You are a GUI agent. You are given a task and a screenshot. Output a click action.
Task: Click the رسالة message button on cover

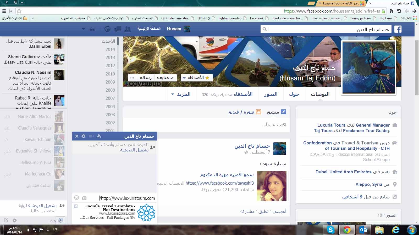point(145,78)
